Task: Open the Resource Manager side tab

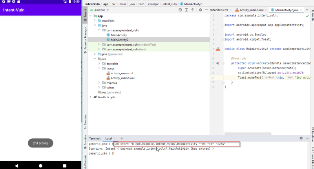Action: tap(85, 39)
